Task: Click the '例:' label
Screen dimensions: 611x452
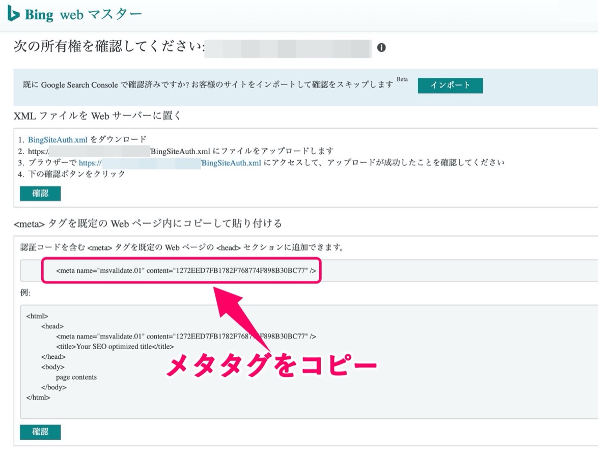Action: 25,293
